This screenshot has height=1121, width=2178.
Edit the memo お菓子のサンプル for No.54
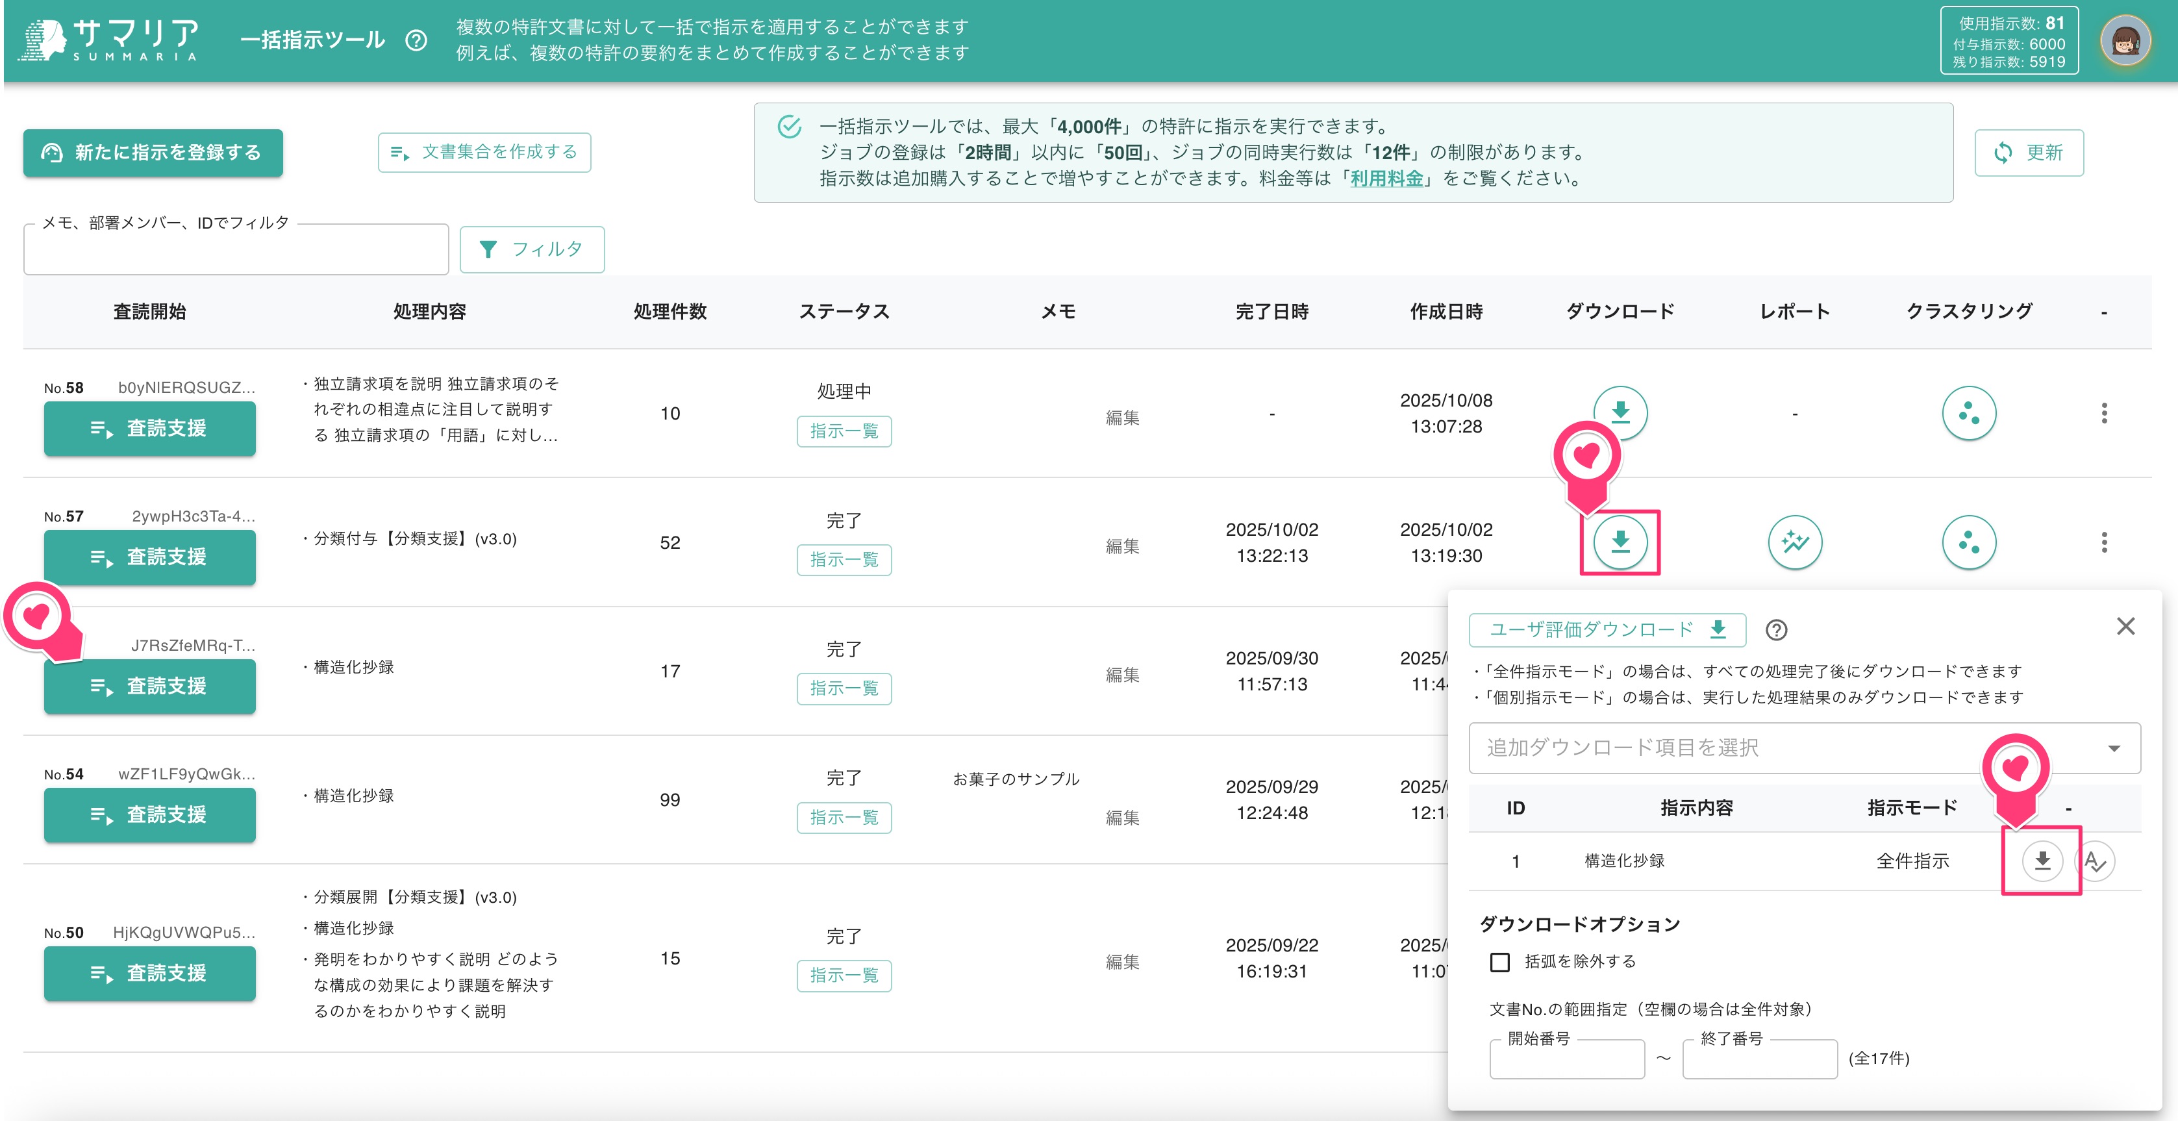(x=1122, y=818)
